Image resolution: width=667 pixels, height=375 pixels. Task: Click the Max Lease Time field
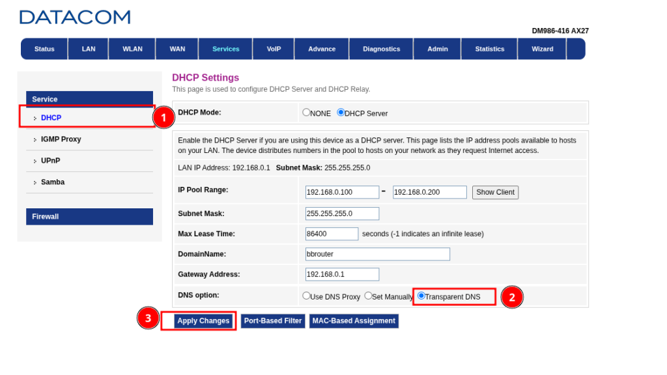pos(332,234)
